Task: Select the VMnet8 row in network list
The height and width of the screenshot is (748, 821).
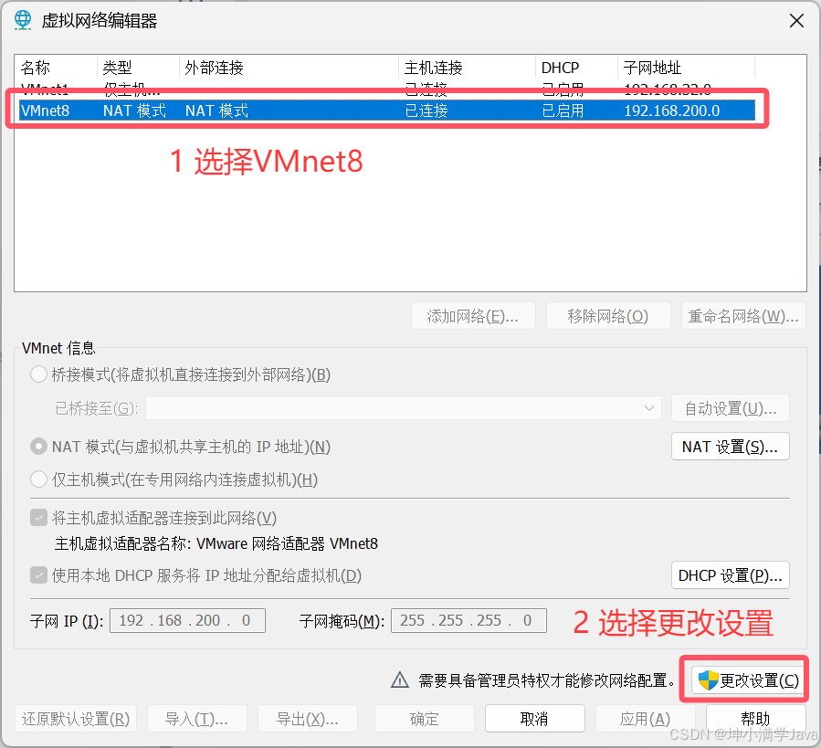Action: (387, 111)
